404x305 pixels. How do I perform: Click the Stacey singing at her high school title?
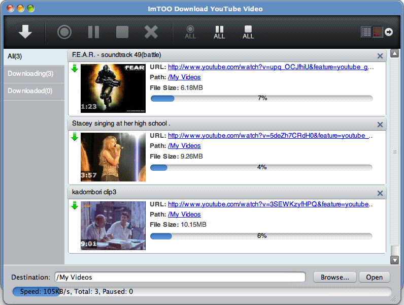coord(121,124)
